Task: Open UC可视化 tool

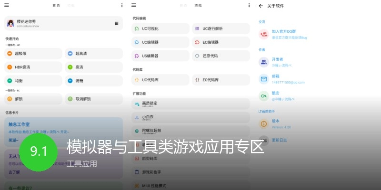Action: click(x=160, y=28)
